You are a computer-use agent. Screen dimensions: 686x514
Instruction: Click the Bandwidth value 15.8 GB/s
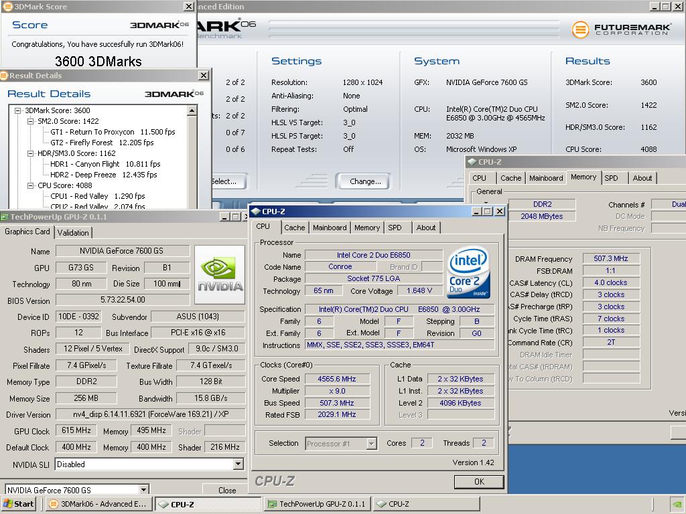coord(210,398)
